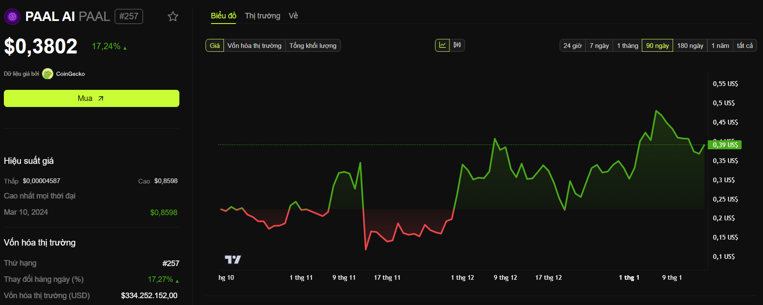The image size is (763, 305).
Task: Add PAAL AI to favorites star
Action: (x=173, y=17)
